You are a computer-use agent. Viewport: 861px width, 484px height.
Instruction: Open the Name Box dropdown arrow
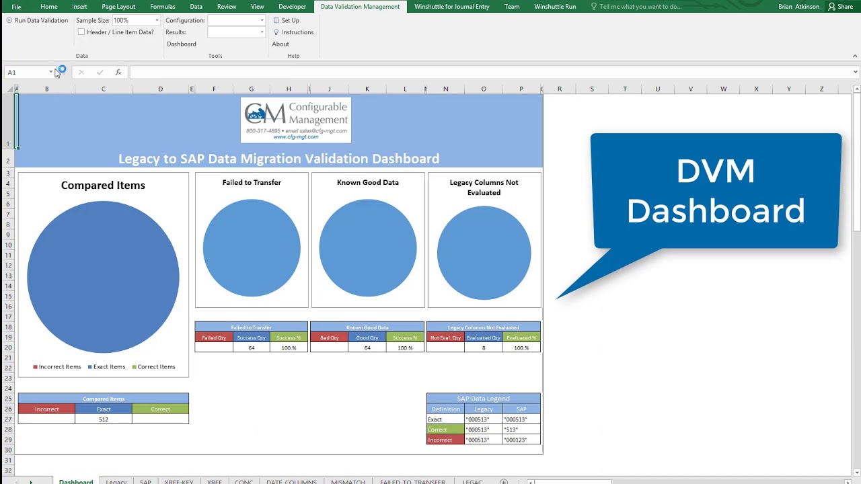[x=51, y=72]
